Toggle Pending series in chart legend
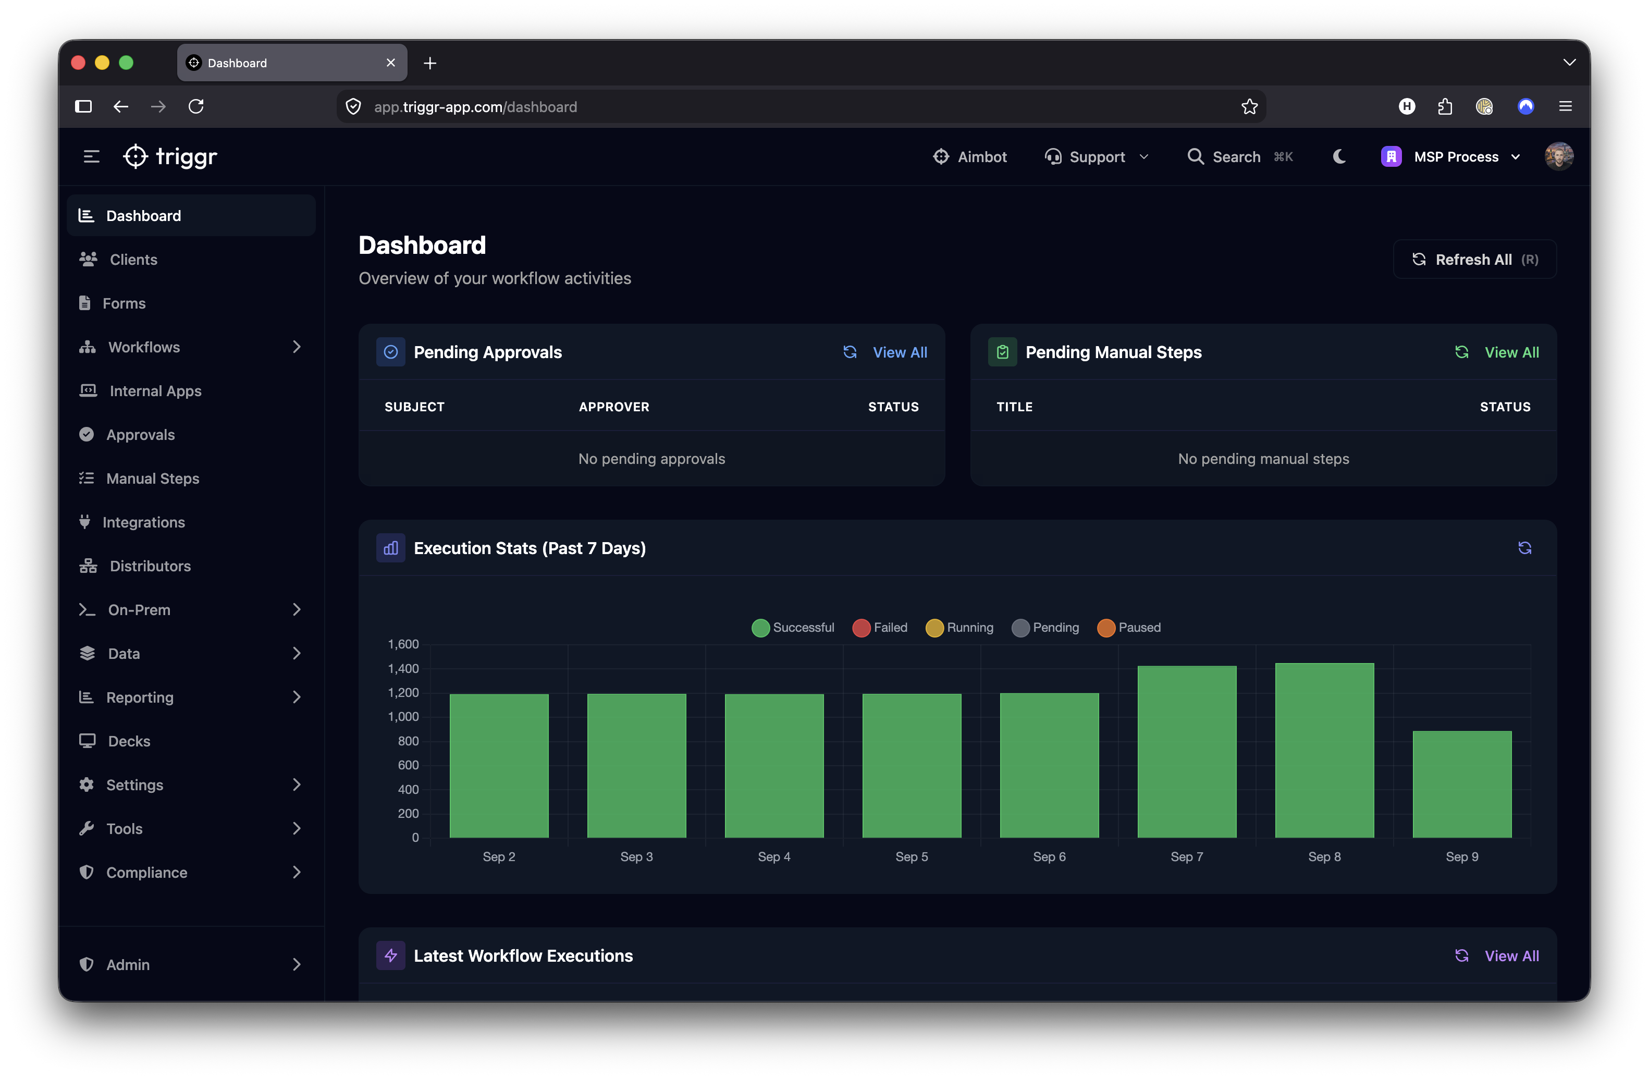1649x1079 pixels. [x=1045, y=627]
